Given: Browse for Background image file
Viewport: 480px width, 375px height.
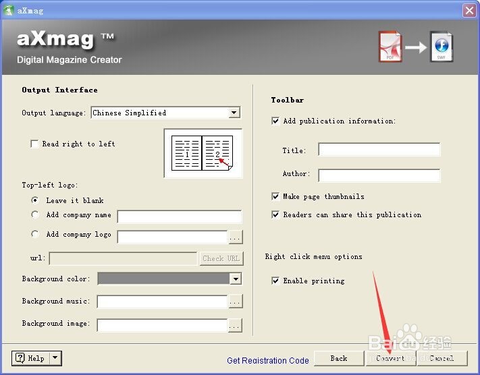Looking at the screenshot, I should pos(235,326).
